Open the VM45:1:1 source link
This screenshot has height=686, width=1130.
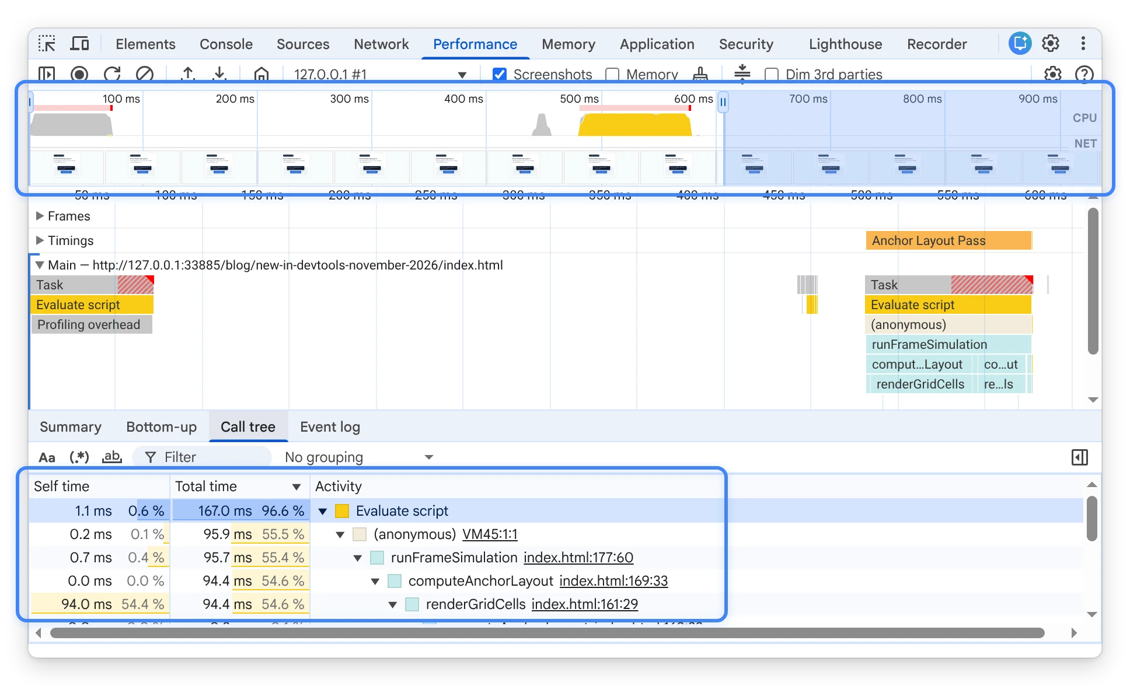pos(490,534)
